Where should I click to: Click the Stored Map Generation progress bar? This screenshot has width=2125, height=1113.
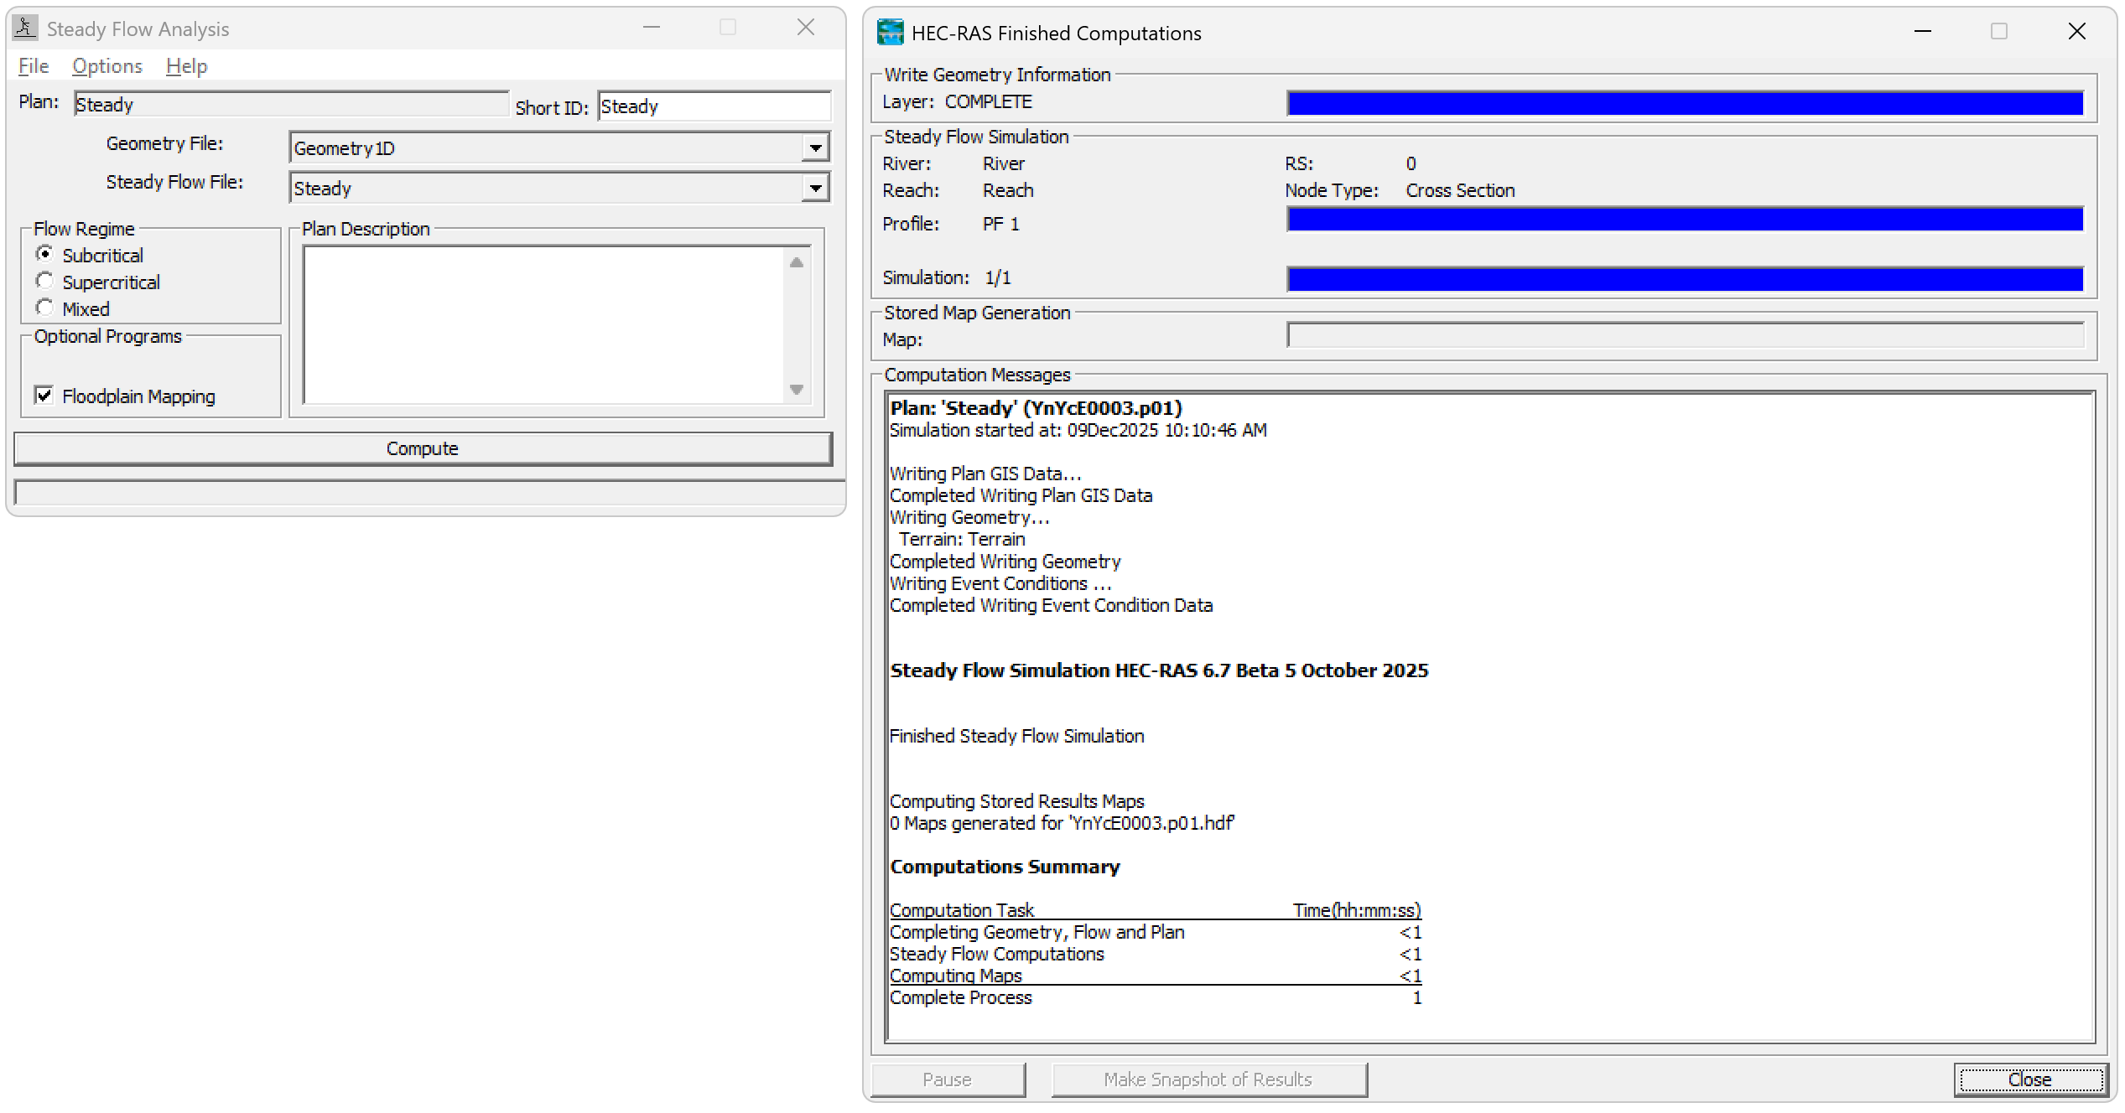1686,335
